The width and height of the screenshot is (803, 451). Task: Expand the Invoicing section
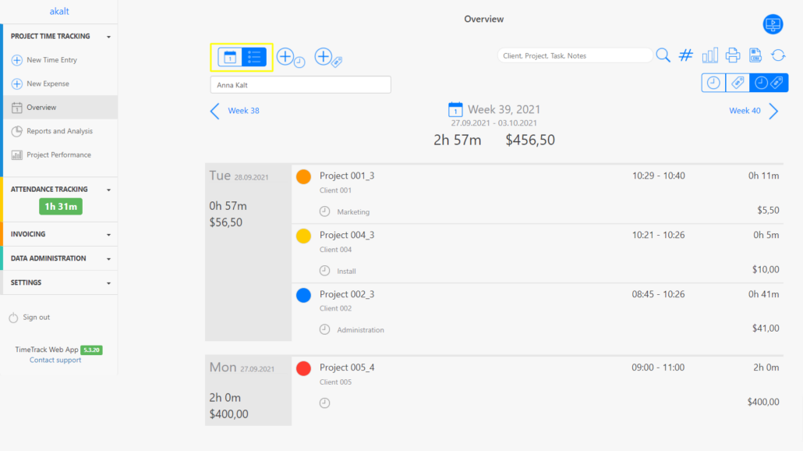coord(59,234)
